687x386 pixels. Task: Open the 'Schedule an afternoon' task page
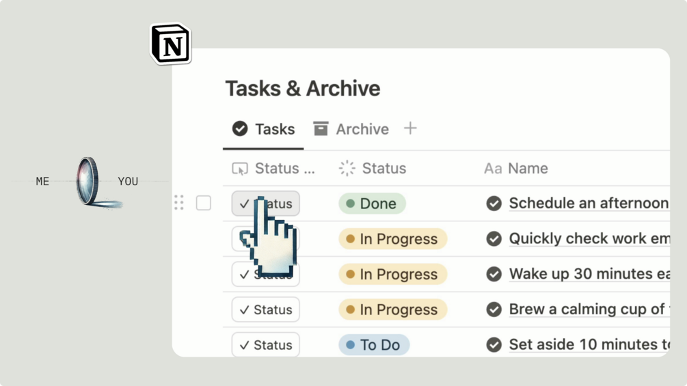coord(588,204)
